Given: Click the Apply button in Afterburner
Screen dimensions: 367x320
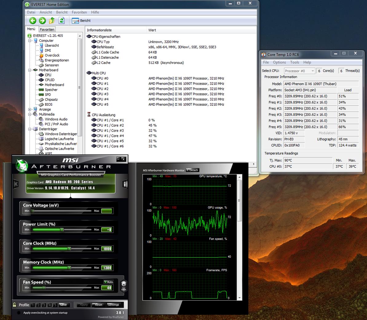Looking at the screenshot, I should pos(84,305).
